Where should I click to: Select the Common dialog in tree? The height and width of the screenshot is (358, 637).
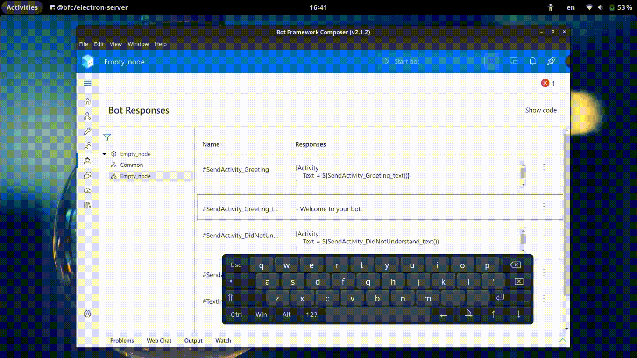pos(131,165)
